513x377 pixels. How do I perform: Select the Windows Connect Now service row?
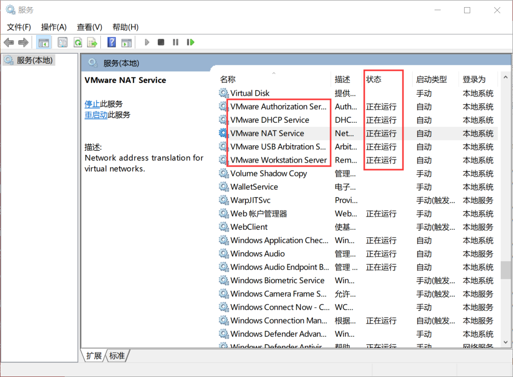point(358,307)
